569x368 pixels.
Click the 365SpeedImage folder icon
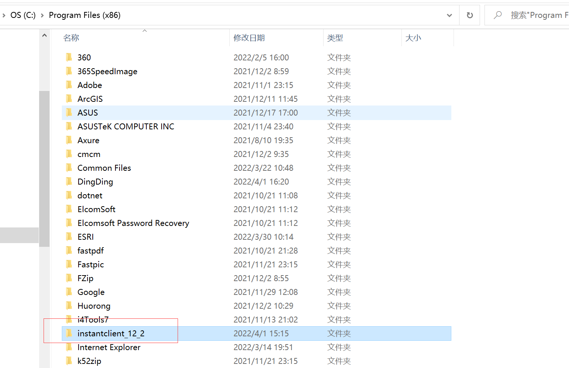point(69,71)
